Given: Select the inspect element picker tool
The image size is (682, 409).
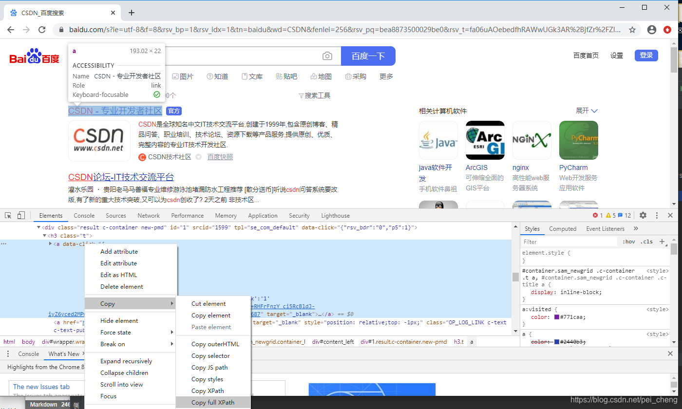Looking at the screenshot, I should (x=8, y=215).
